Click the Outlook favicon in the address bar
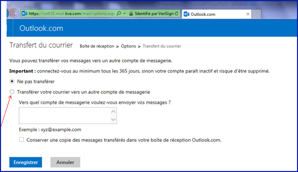The width and height of the screenshot is (298, 172). (x=24, y=14)
